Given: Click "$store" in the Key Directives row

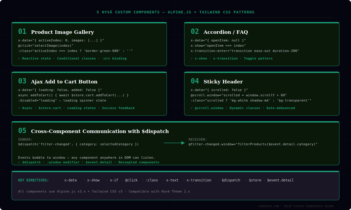Looking at the screenshot, I should [x=255, y=180].
